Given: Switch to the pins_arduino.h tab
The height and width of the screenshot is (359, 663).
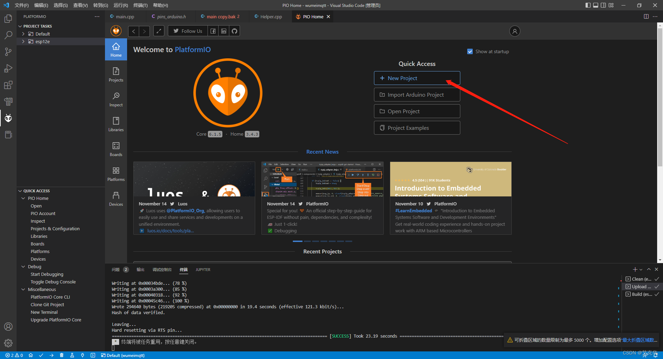Looking at the screenshot, I should click(x=171, y=17).
